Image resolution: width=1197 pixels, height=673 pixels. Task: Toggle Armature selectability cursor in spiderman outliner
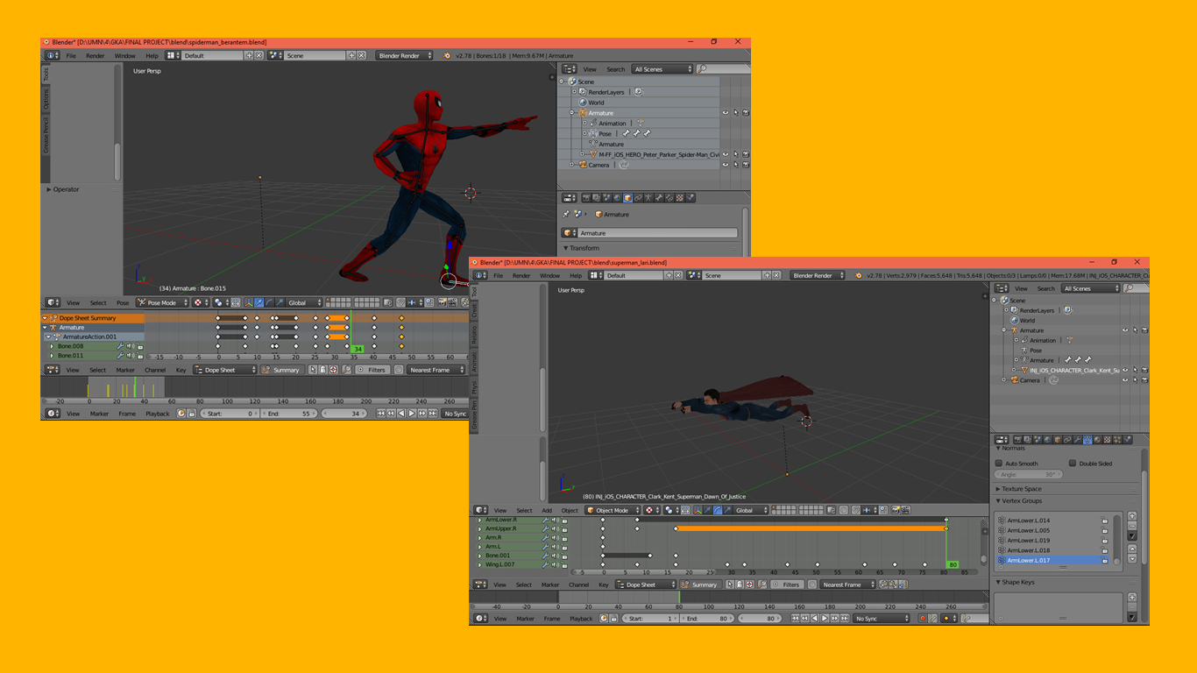pos(736,113)
